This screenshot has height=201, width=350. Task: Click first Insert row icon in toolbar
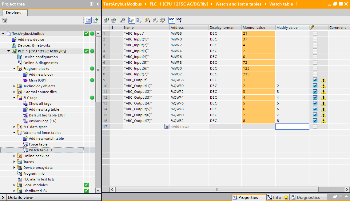point(106,20)
